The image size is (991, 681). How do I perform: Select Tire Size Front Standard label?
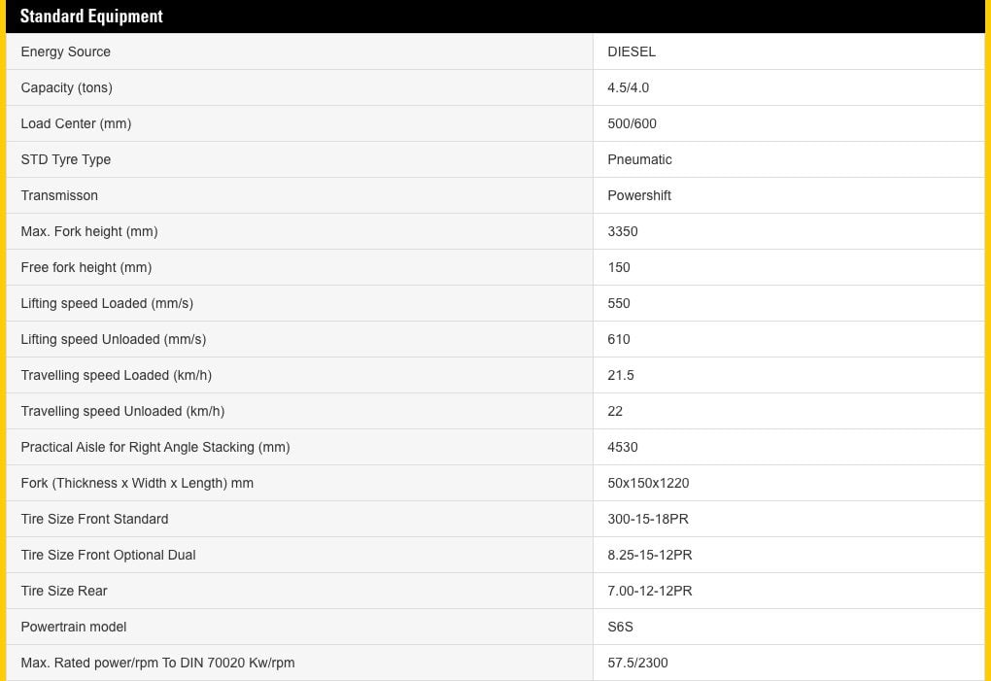pos(94,519)
